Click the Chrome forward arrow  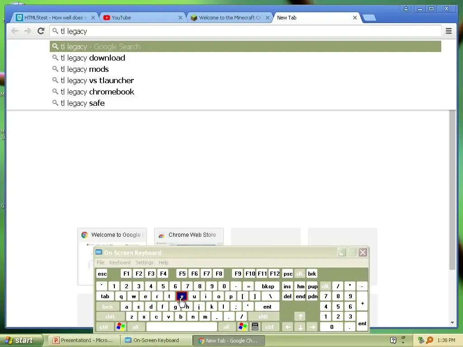click(x=28, y=31)
